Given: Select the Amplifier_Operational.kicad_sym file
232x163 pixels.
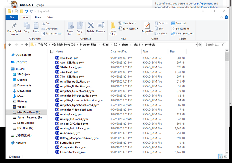Looking at the screenshot, I should coord(79,105).
